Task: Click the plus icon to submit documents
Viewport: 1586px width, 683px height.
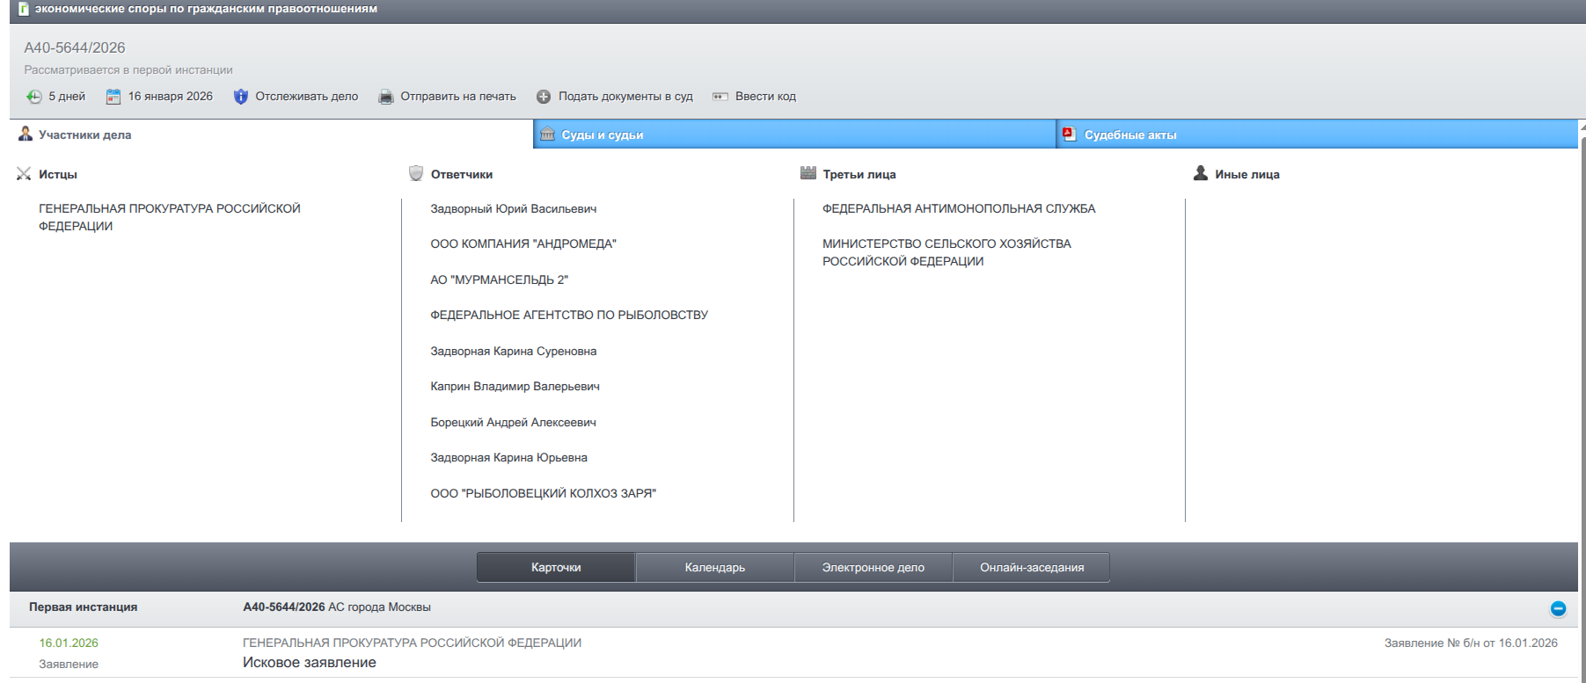Action: (x=544, y=97)
